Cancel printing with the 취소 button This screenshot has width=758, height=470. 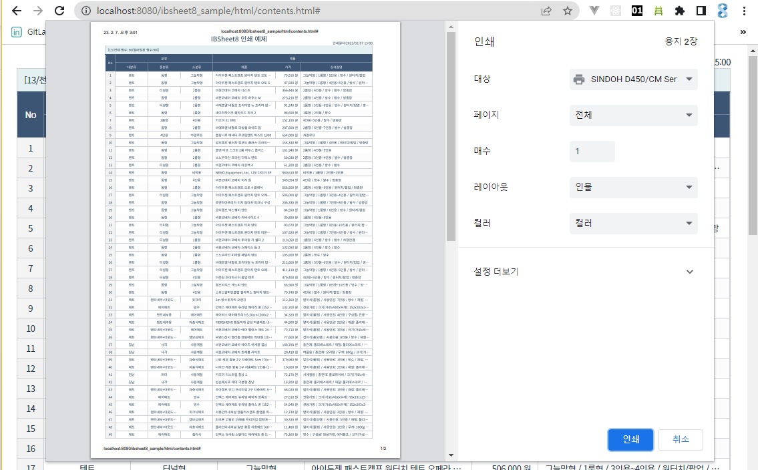pos(680,439)
